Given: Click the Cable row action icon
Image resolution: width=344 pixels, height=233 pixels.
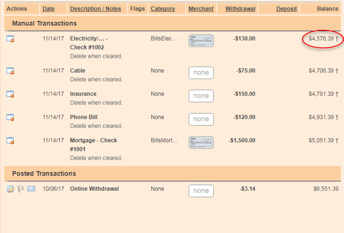Looking at the screenshot, I should (x=10, y=71).
